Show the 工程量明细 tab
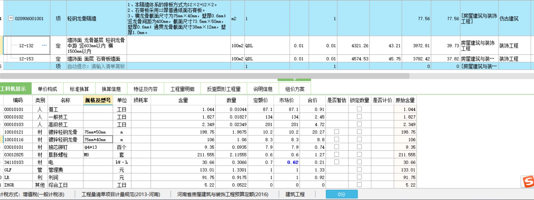534x200 pixels. pyautogui.click(x=182, y=89)
